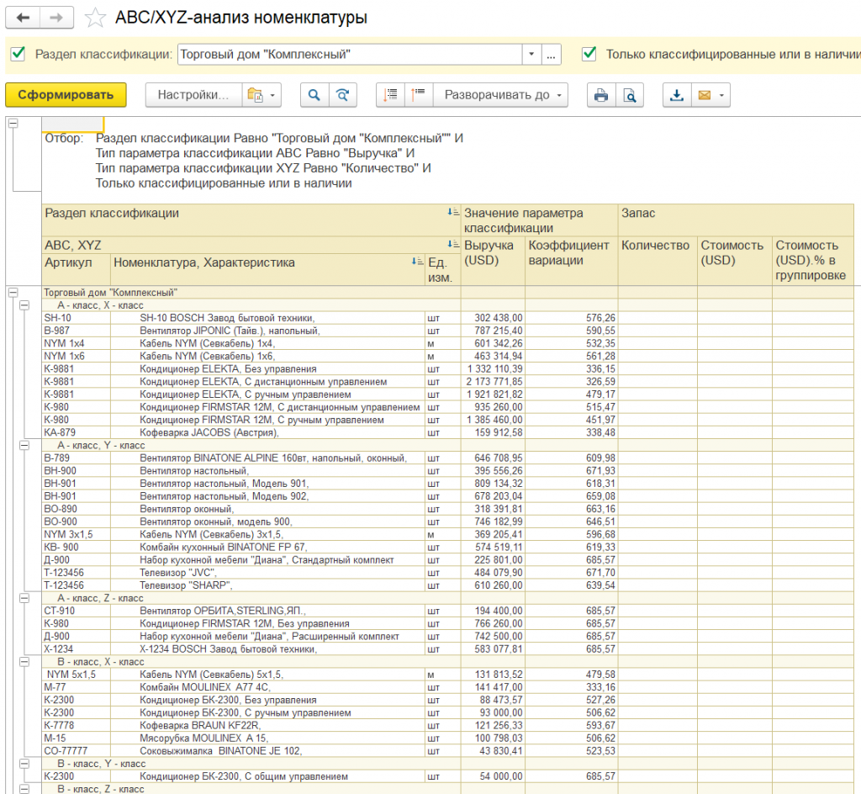Click the back navigation arrow
The width and height of the screenshot is (861, 794).
[23, 18]
